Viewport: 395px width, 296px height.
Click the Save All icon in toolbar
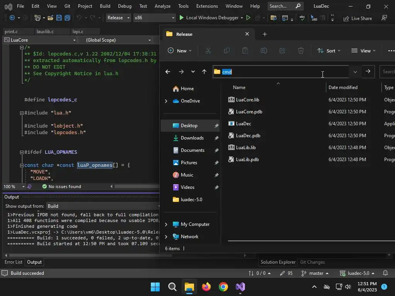click(x=67, y=18)
